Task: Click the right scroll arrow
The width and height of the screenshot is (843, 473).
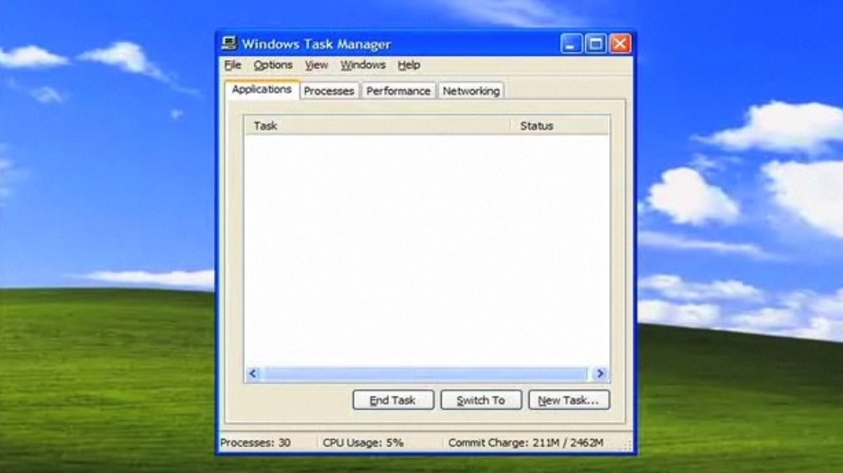Action: pos(599,374)
